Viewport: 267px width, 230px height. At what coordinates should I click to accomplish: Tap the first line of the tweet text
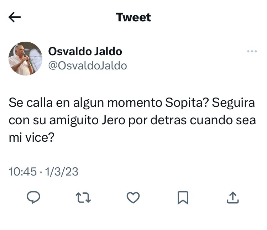(x=132, y=104)
